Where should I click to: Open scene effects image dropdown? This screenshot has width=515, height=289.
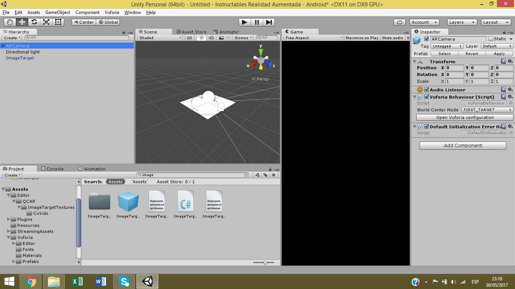click(223, 38)
